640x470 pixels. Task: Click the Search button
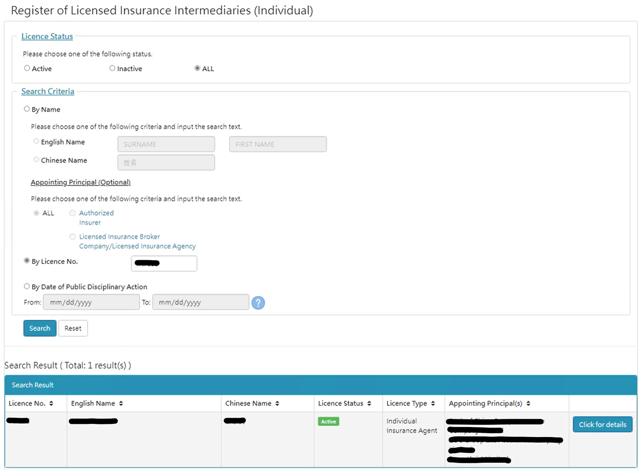point(40,328)
